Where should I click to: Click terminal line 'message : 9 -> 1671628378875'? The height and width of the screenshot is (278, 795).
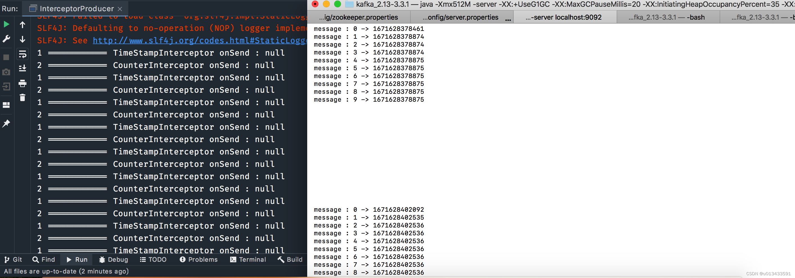tap(369, 100)
